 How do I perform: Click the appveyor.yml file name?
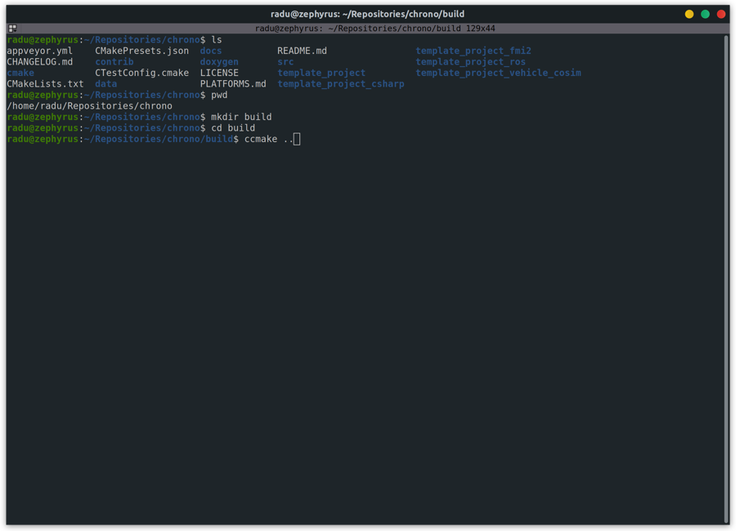pos(39,51)
